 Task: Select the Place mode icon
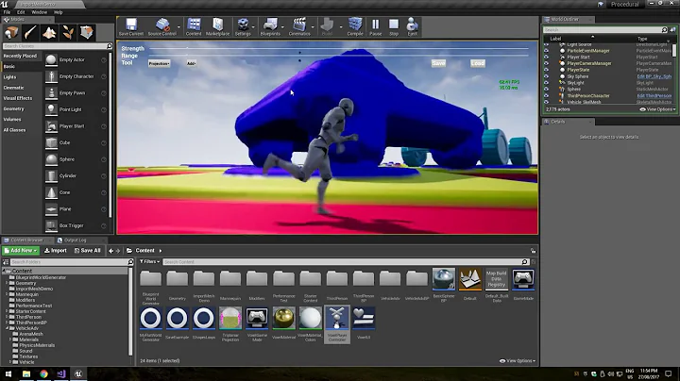pyautogui.click(x=11, y=32)
